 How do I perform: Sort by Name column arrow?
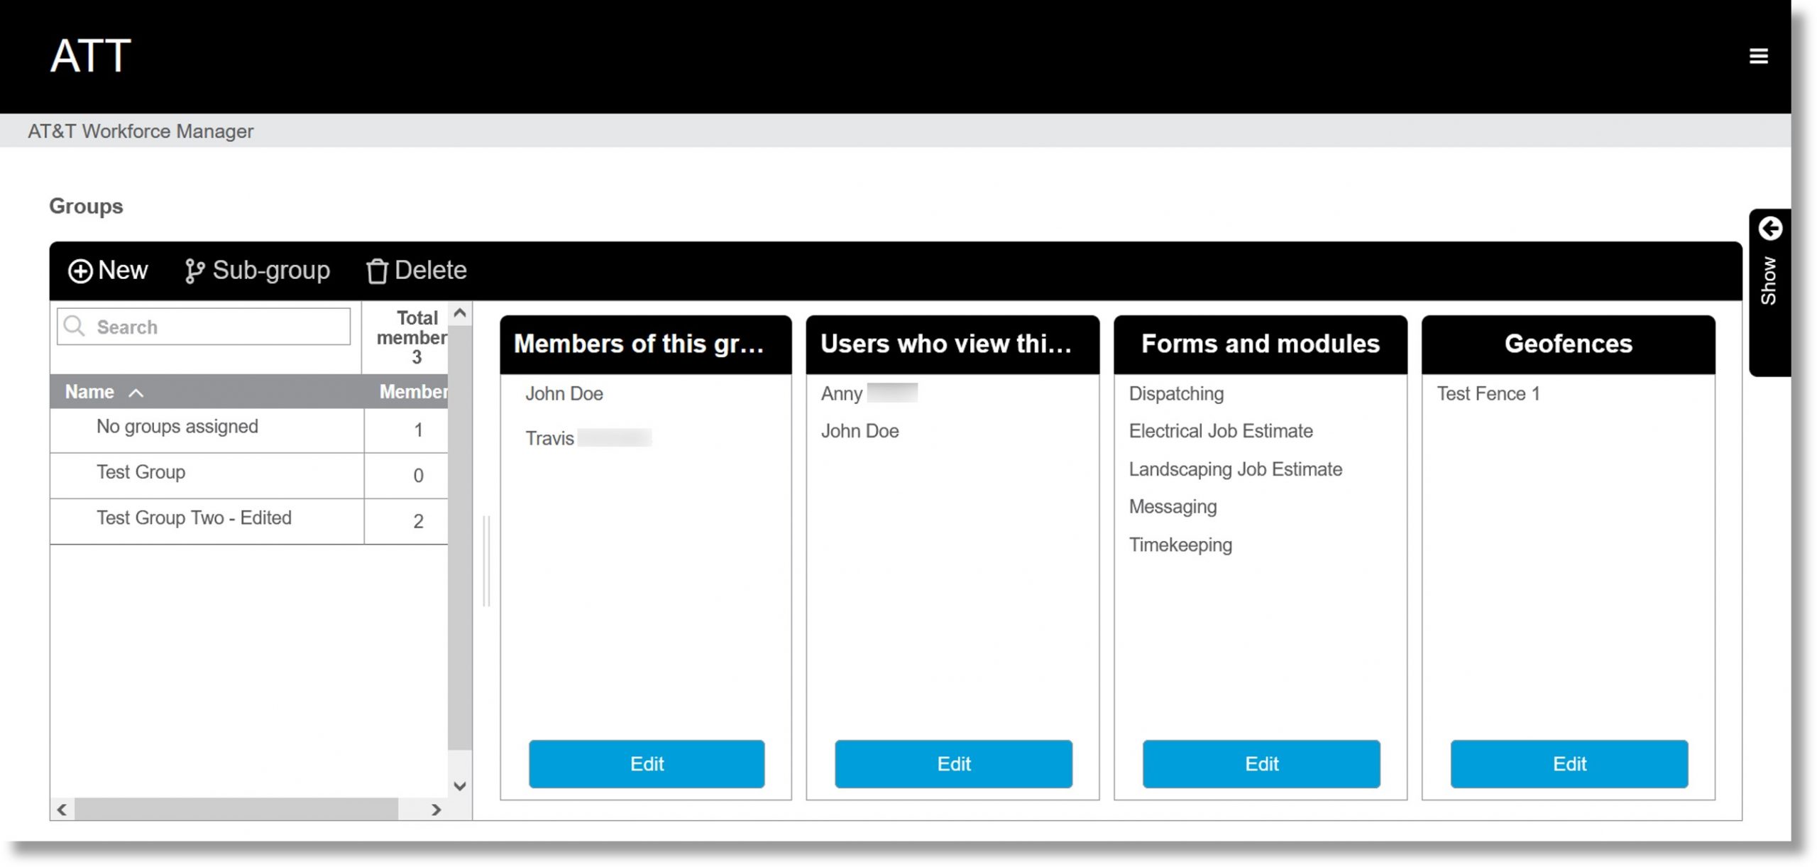pos(136,393)
